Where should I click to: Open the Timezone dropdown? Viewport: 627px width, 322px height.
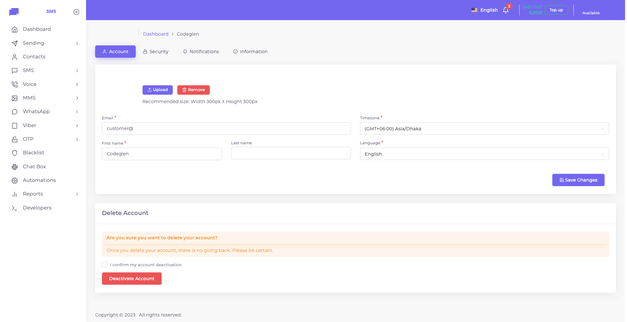pos(484,129)
